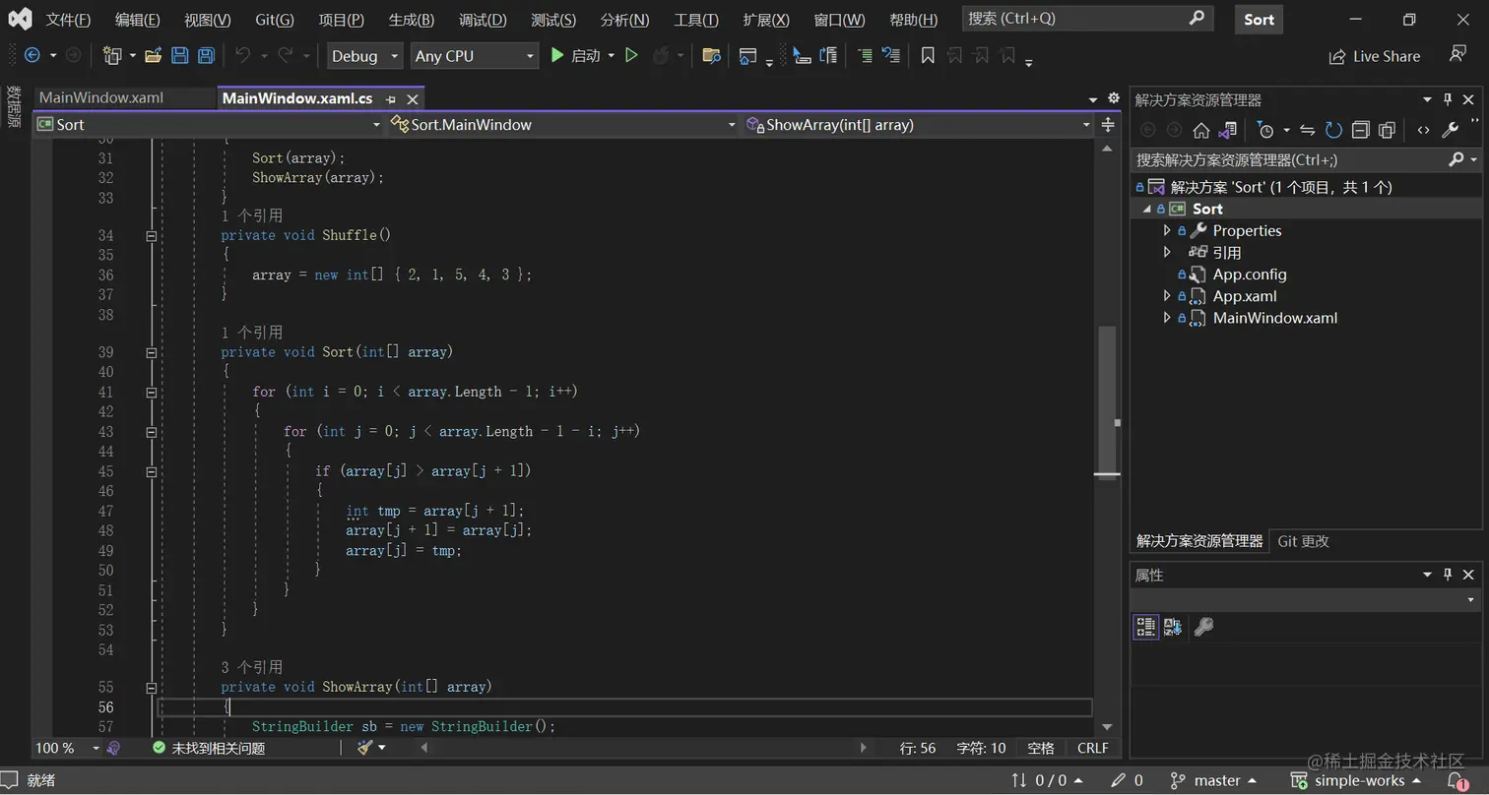
Task: Click the Solution Explorer search field
Action: pyautogui.click(x=1304, y=159)
